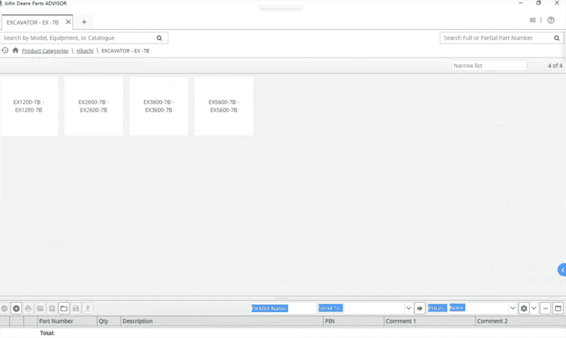Click the print pick list icon
The image size is (566, 338).
coord(28,308)
